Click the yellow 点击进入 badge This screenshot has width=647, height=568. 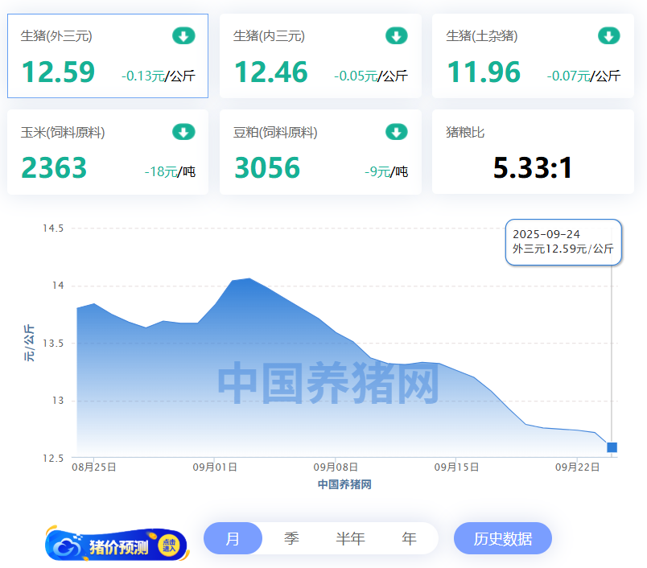(169, 546)
